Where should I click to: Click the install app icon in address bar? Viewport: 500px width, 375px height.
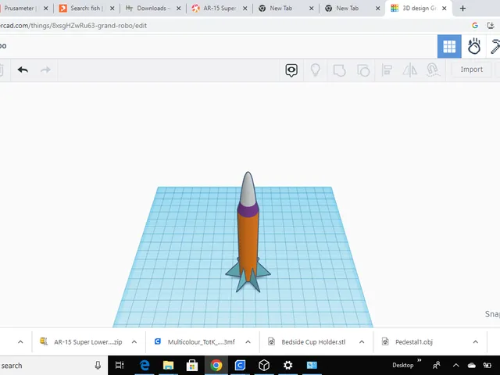pos(491,26)
